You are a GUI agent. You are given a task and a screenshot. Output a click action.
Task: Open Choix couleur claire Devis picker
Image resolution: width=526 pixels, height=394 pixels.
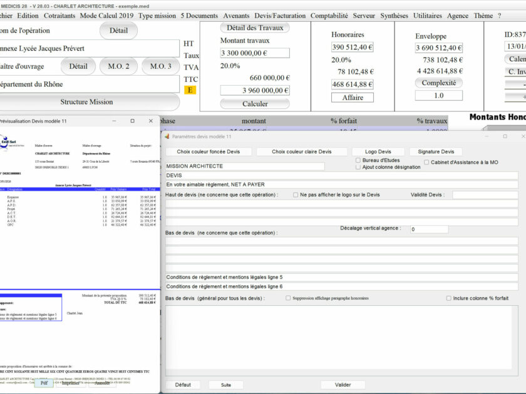pos(302,151)
